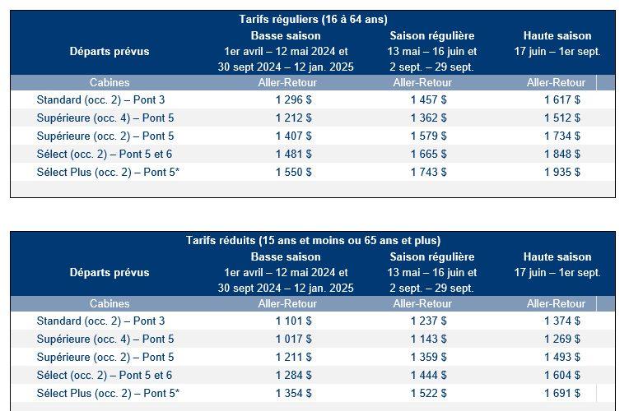
Task: Select the 1 143 $ price cell
Action: point(428,339)
